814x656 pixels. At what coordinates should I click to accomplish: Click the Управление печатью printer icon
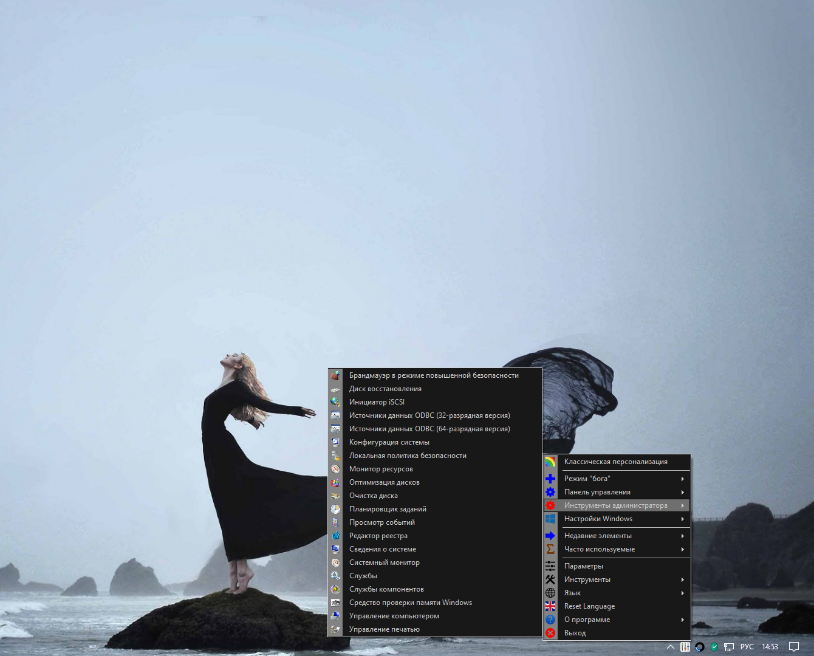[x=335, y=629]
